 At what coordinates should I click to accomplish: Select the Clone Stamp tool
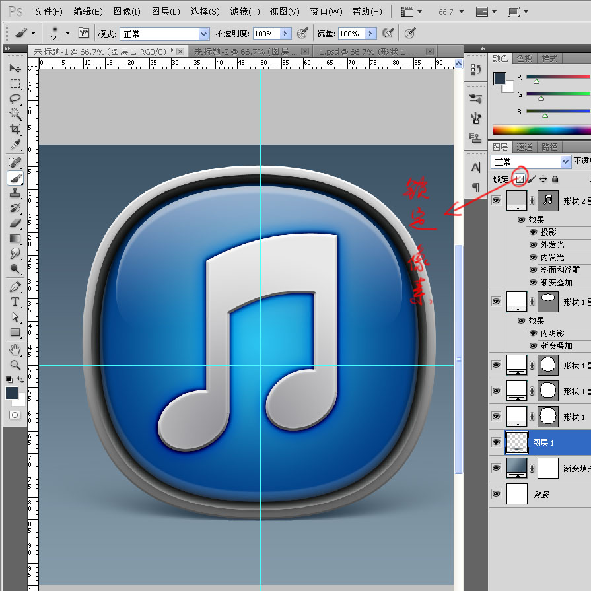click(x=15, y=193)
